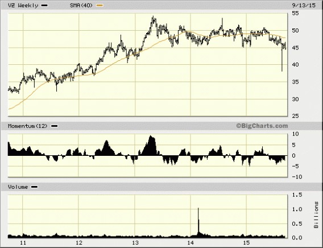Click the 2013 momentum peak area
The image size is (323, 248).
151,145
